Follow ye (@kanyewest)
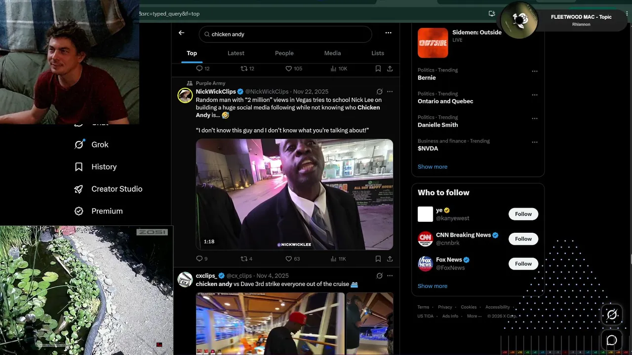The width and height of the screenshot is (632, 355). [x=523, y=214]
